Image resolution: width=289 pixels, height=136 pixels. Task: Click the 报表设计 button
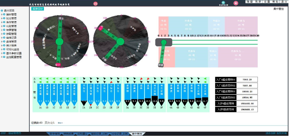click(38, 9)
